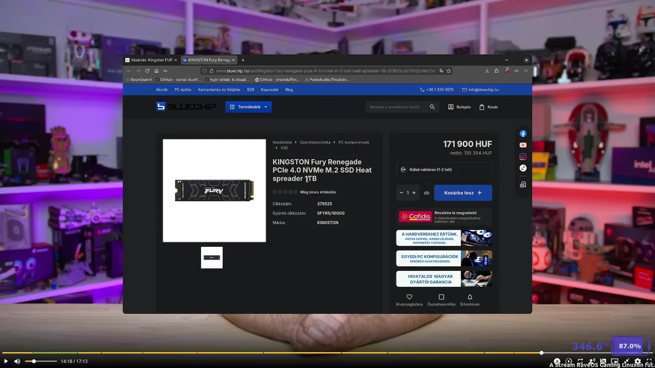Open Bluechip TikTok icon
The image size is (655, 368).
[523, 168]
